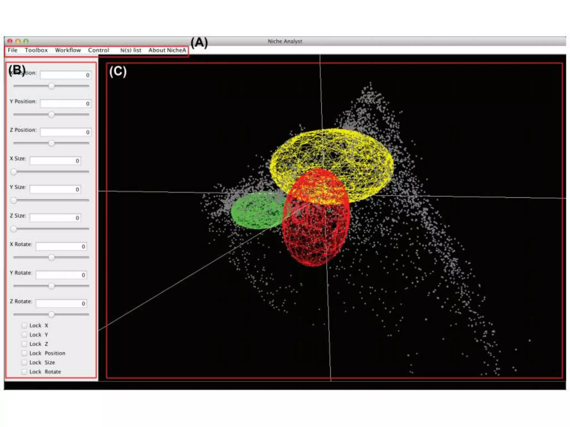
Task: Click the X Rotate slider handle
Action: [51, 257]
